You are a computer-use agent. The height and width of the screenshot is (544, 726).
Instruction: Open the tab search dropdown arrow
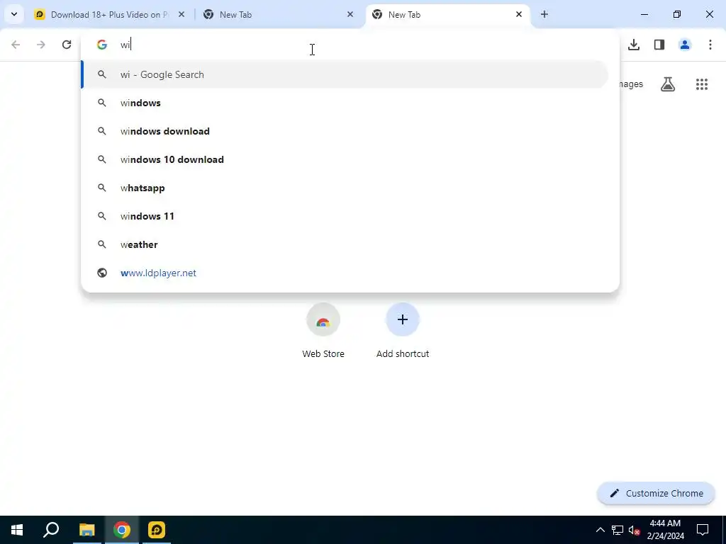click(x=14, y=14)
